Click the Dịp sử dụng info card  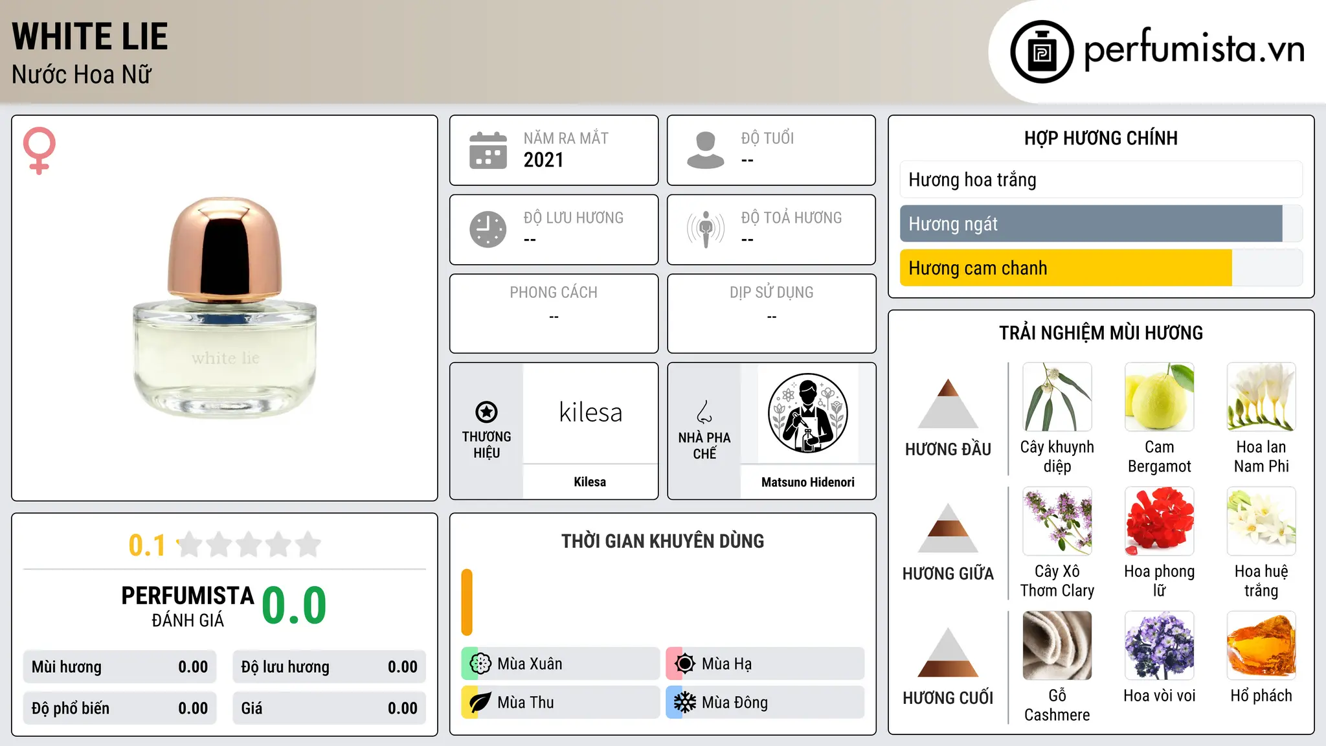(x=771, y=313)
